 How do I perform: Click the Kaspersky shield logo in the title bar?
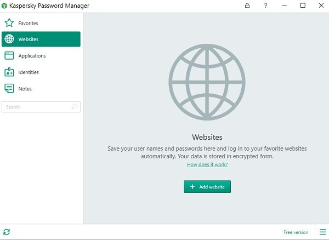tap(4, 5)
